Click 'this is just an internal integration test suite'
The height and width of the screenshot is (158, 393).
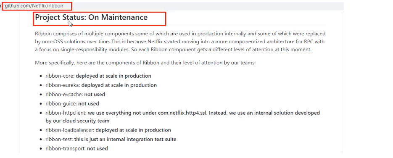pyautogui.click(x=125, y=139)
